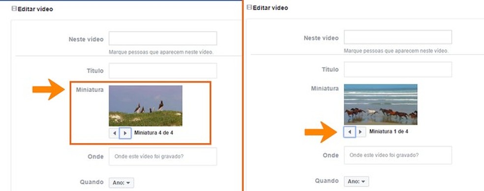The width and height of the screenshot is (484, 191).
Task: Click the 'Miniatura 1 de 4' text
Action: 389,132
